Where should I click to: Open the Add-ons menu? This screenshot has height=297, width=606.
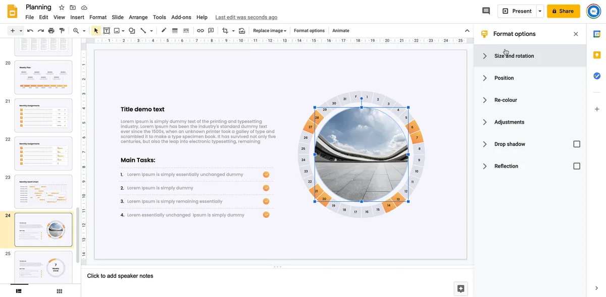(x=181, y=17)
